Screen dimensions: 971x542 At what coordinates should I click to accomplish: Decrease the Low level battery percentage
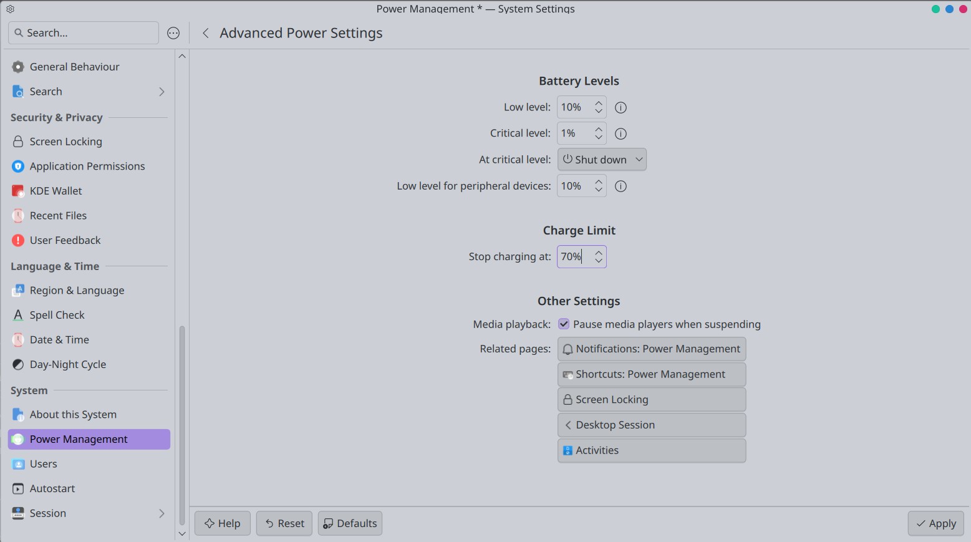599,112
